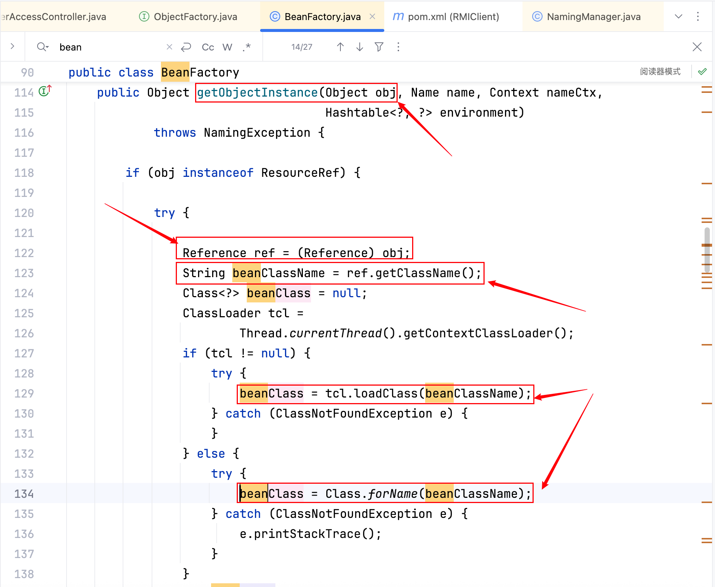Toggle whole Words (W) search option
The height and width of the screenshot is (587, 715).
pyautogui.click(x=227, y=47)
